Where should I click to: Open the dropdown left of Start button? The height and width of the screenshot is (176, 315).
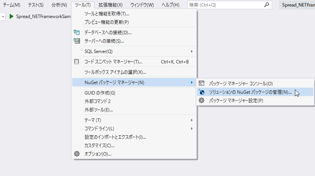point(3,17)
